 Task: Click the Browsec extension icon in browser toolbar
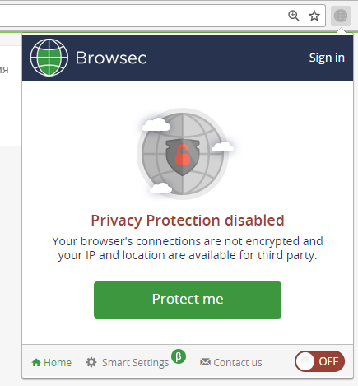point(341,16)
